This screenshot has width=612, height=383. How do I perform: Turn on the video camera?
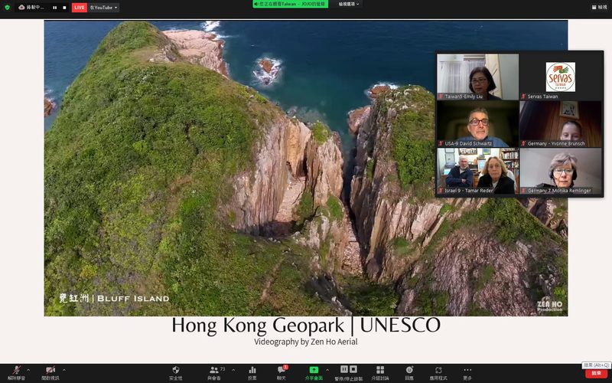[50, 373]
